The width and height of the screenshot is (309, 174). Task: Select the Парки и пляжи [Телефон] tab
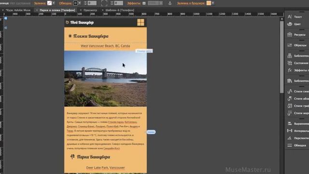[57, 10]
